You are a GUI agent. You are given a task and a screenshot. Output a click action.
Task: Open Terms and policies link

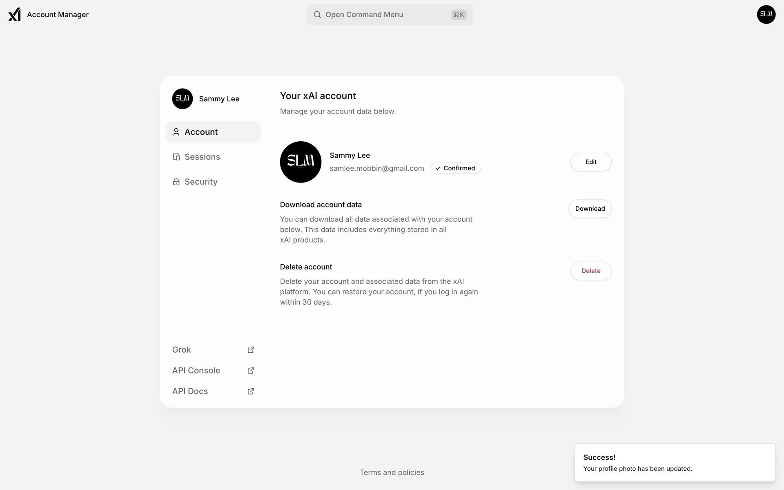[392, 472]
